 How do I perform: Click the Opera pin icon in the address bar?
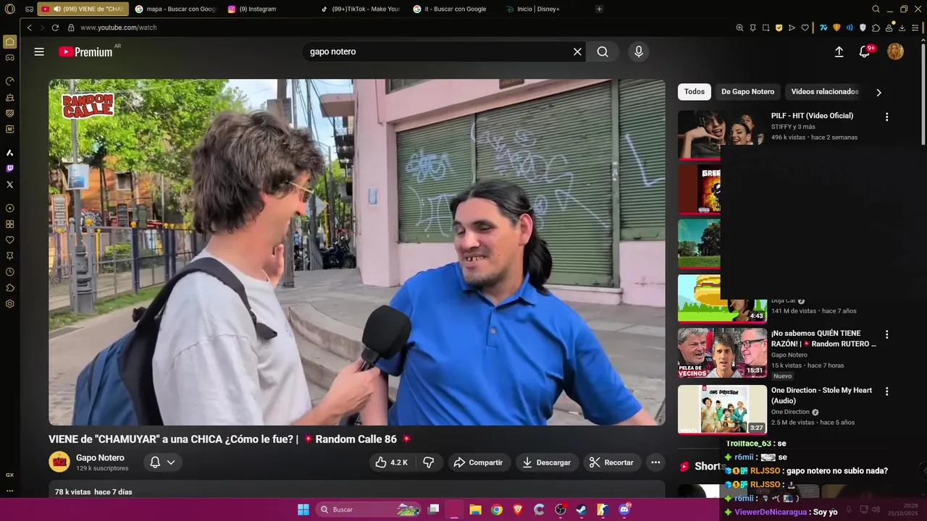752,27
